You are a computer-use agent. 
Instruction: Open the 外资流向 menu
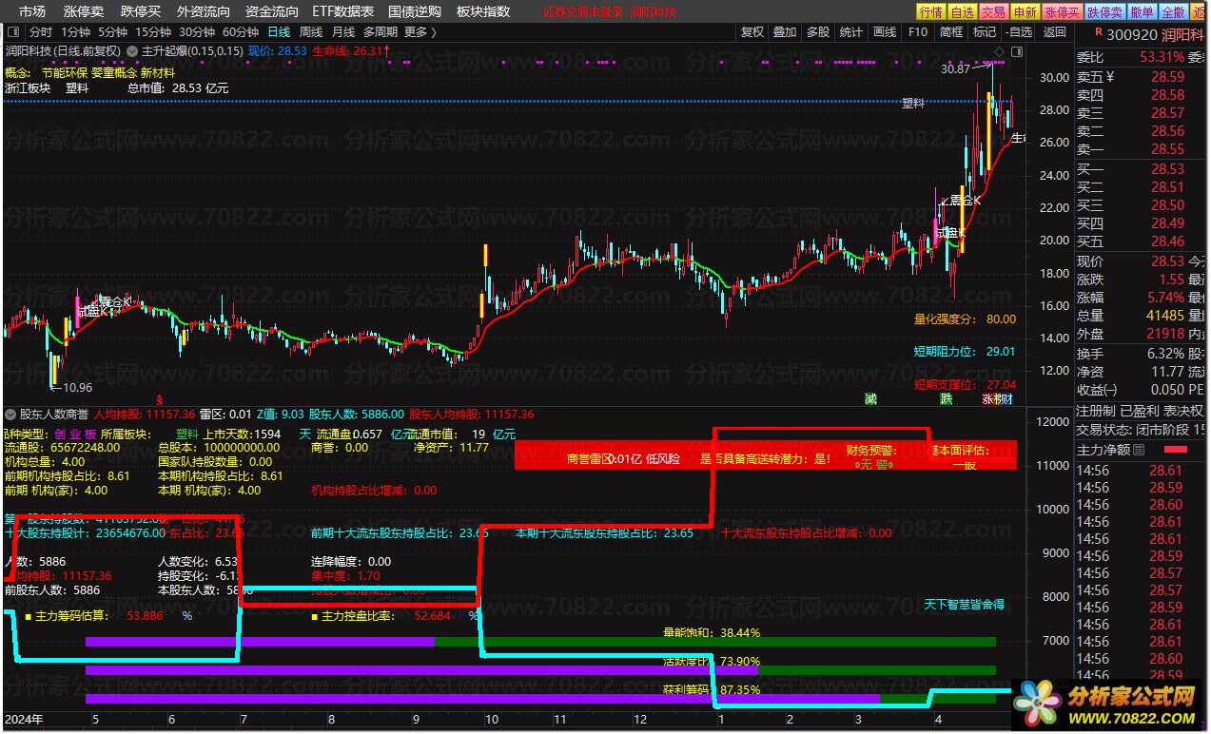[x=204, y=11]
